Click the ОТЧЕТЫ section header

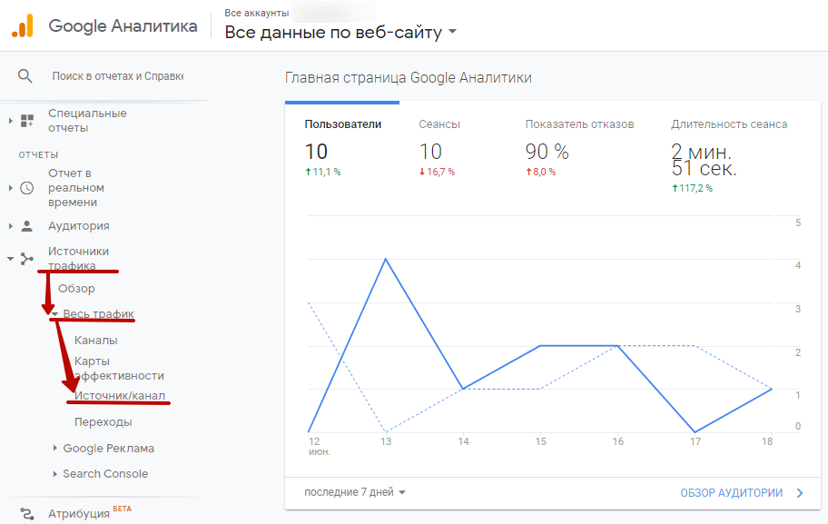(x=38, y=154)
